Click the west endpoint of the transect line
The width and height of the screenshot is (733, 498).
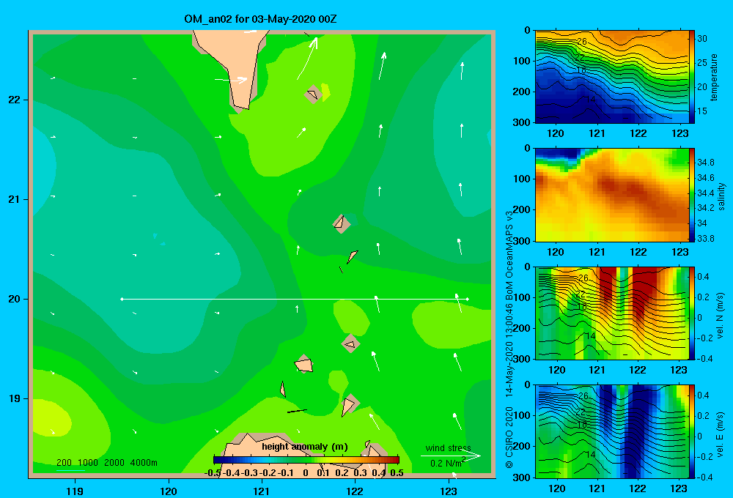[x=122, y=299]
